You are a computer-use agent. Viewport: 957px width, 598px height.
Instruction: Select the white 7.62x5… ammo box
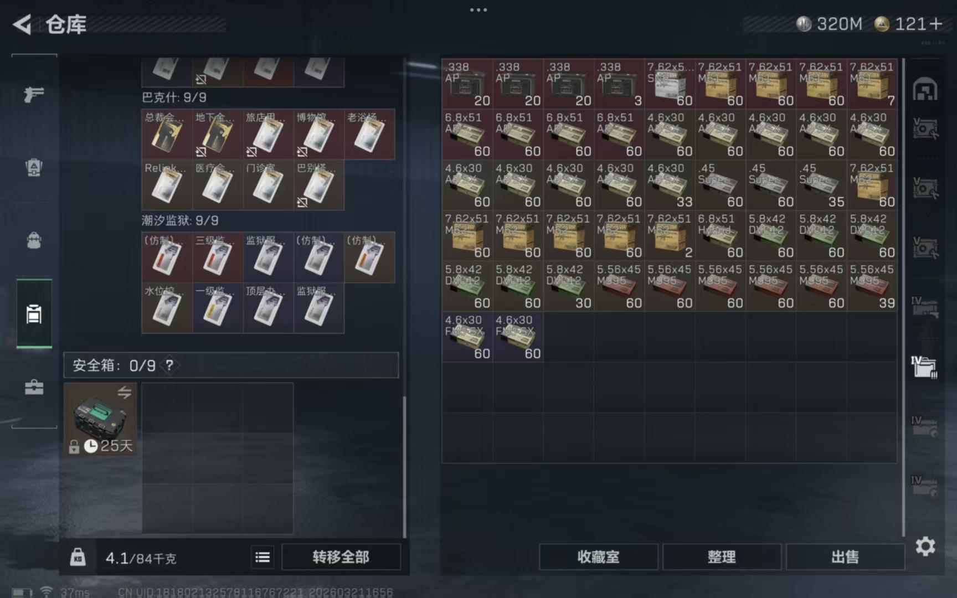pos(670,84)
